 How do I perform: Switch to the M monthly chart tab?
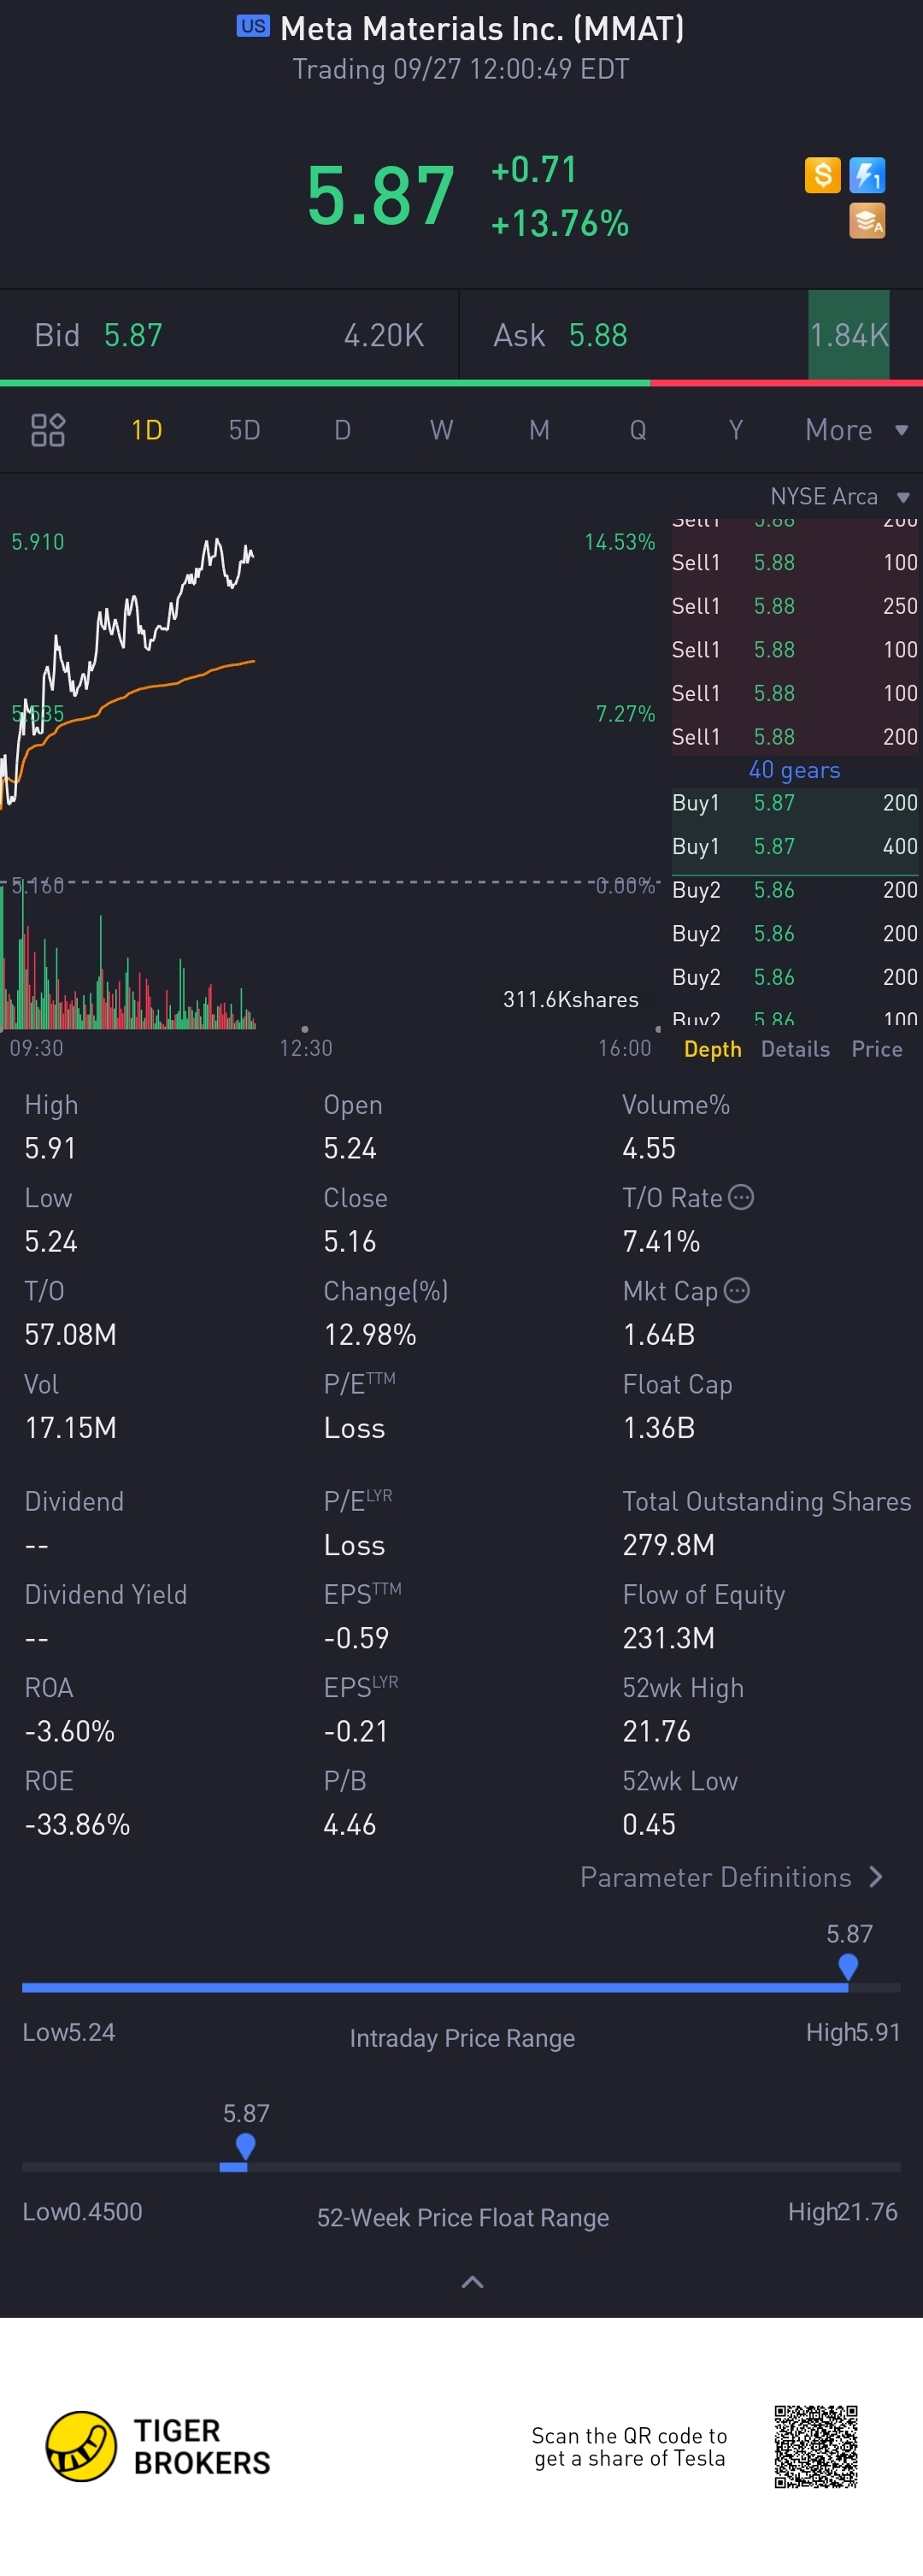click(x=539, y=430)
